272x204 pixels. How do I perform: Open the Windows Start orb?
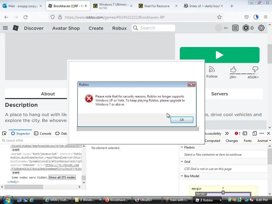pos(7,199)
